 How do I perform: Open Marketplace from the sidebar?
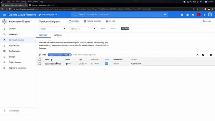[x=14, y=111]
